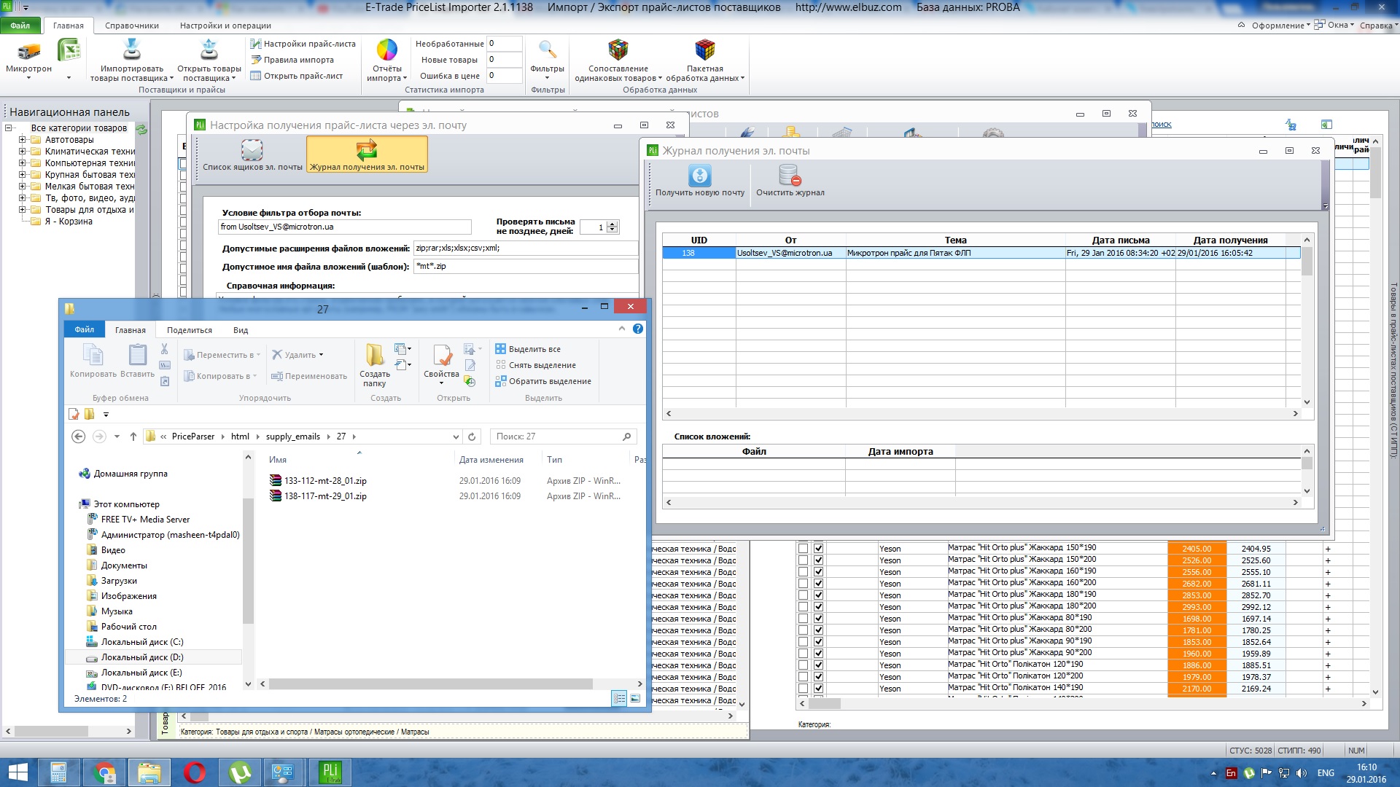Click the mail filter condition input field
The height and width of the screenshot is (787, 1400).
(345, 227)
